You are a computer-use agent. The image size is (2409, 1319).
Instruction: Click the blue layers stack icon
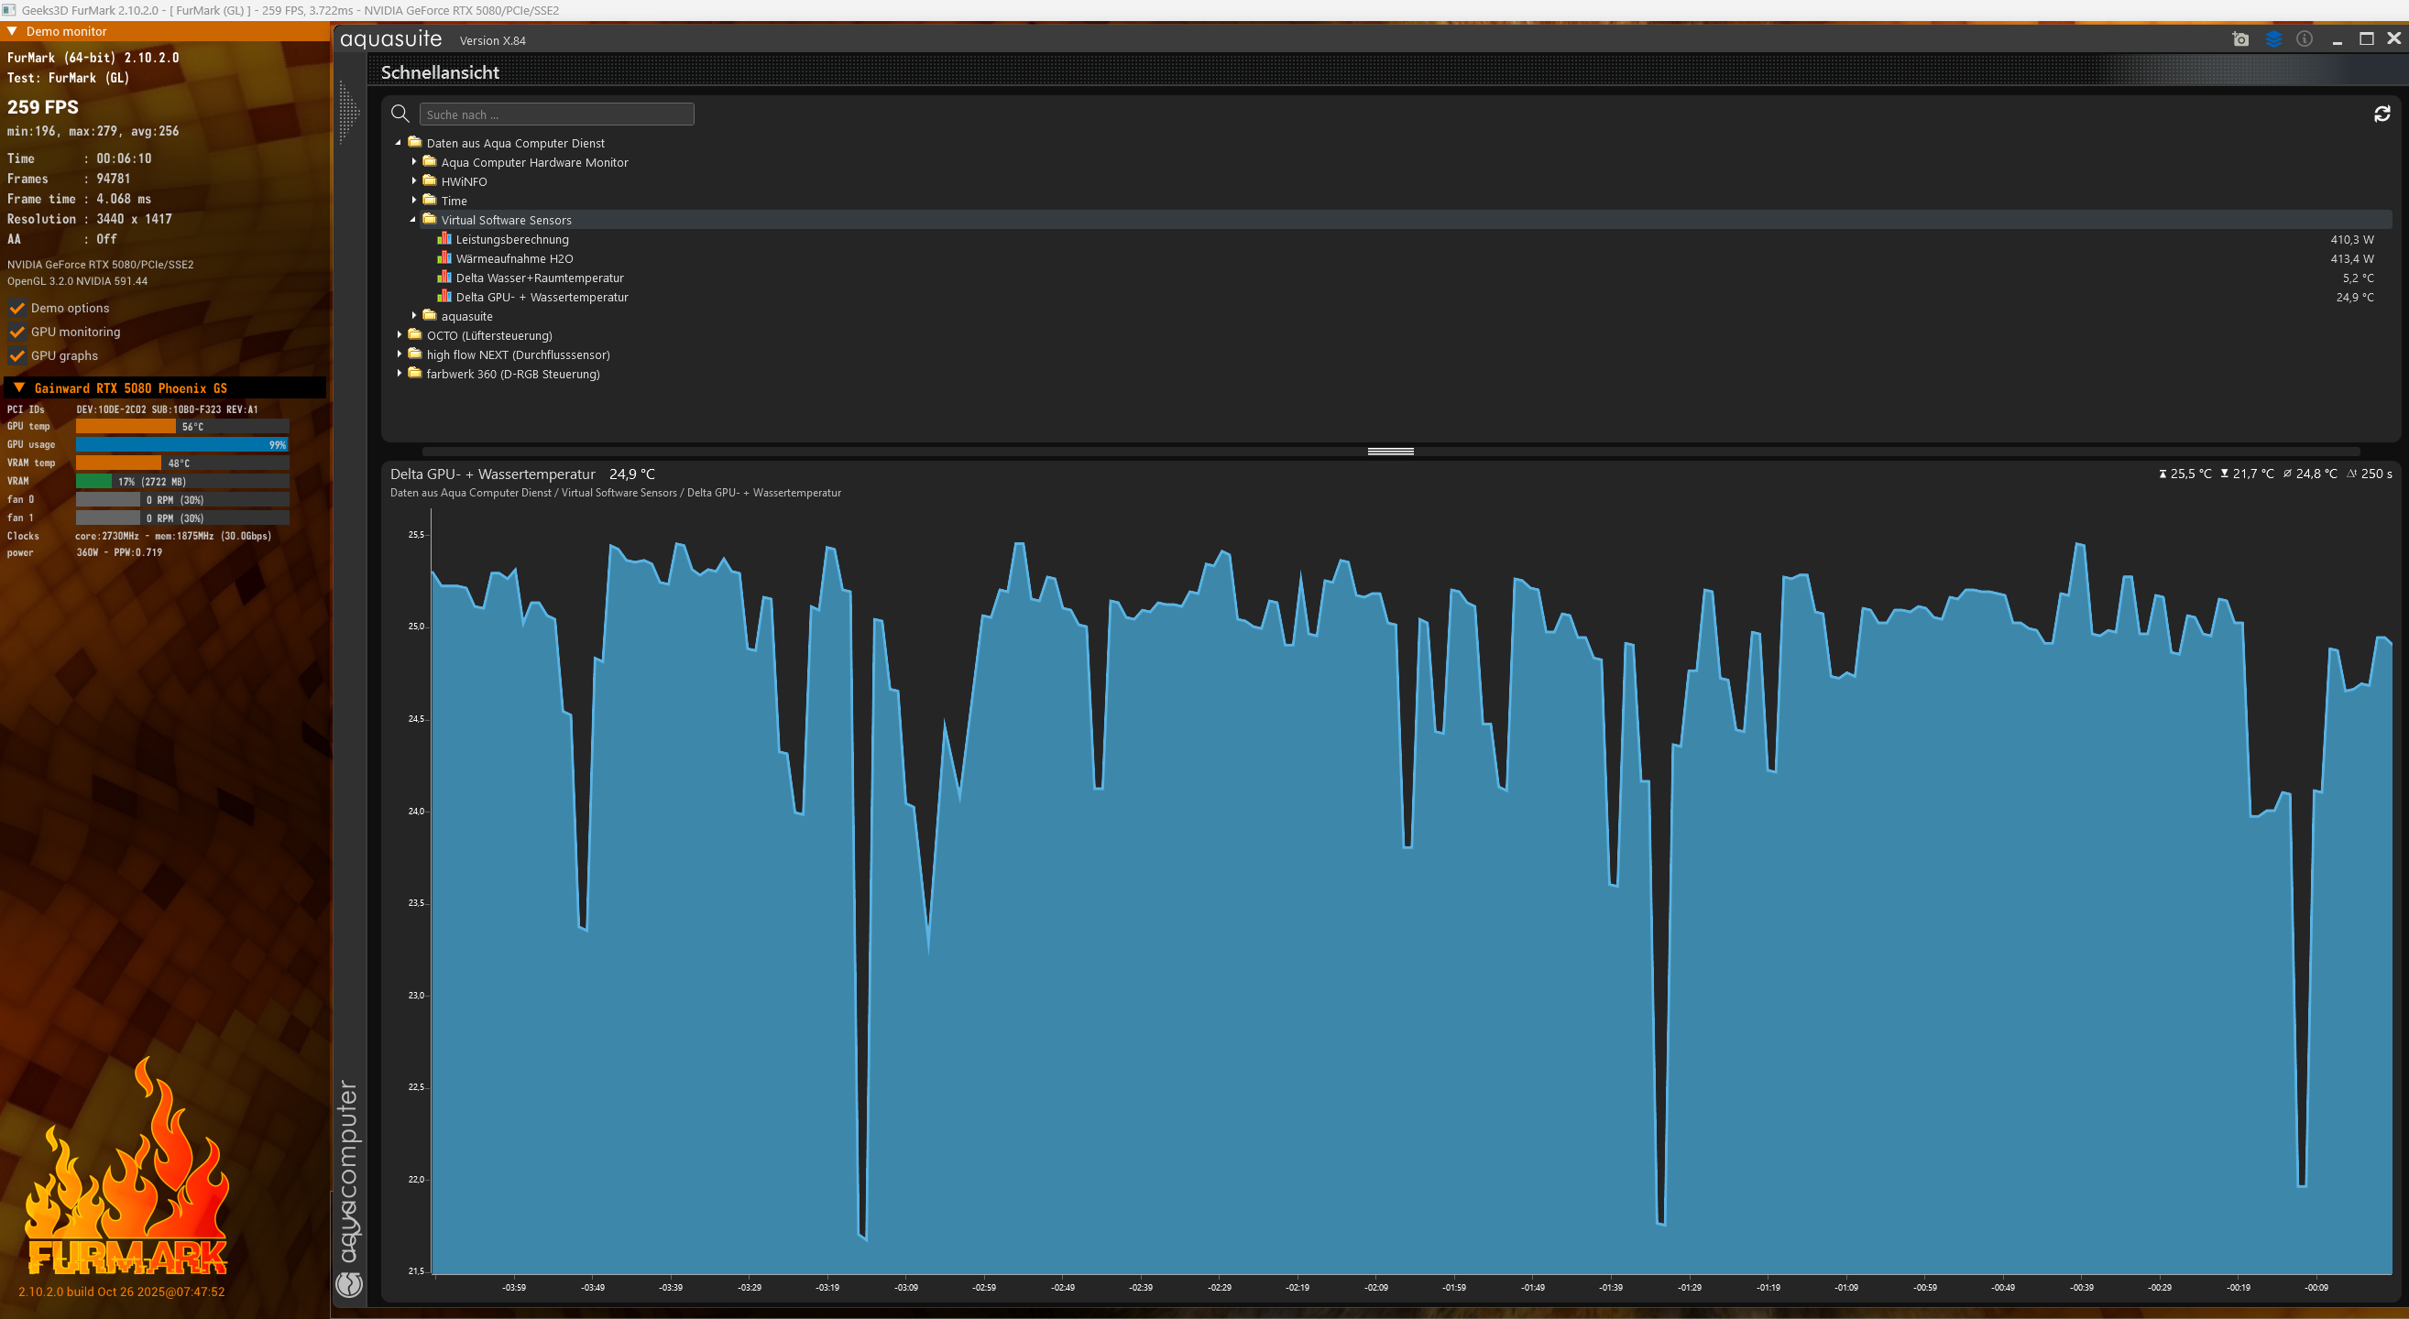pos(2273,39)
